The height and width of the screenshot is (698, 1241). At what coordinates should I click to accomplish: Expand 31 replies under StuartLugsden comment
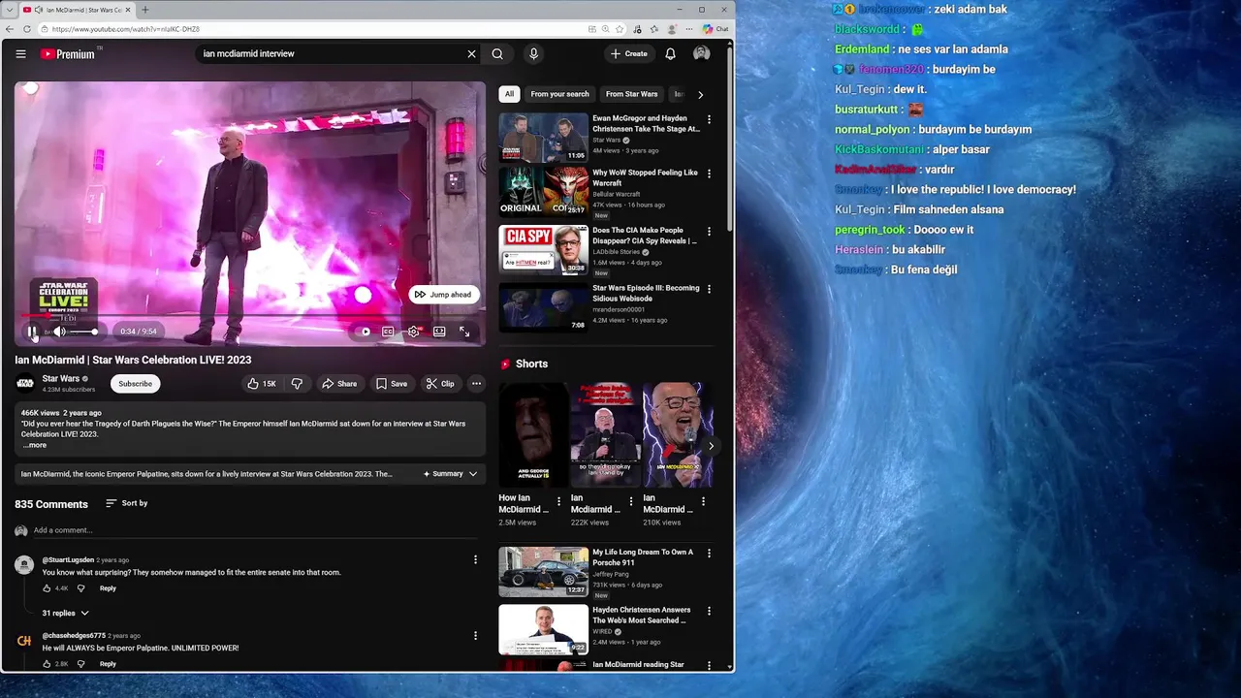[65, 613]
